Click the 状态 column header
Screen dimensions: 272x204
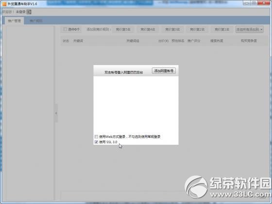coord(66,41)
